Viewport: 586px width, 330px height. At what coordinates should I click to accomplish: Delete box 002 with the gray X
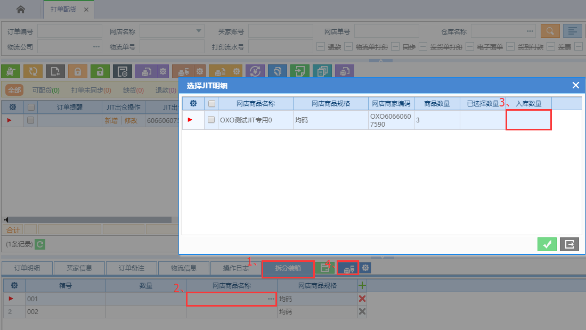click(362, 311)
